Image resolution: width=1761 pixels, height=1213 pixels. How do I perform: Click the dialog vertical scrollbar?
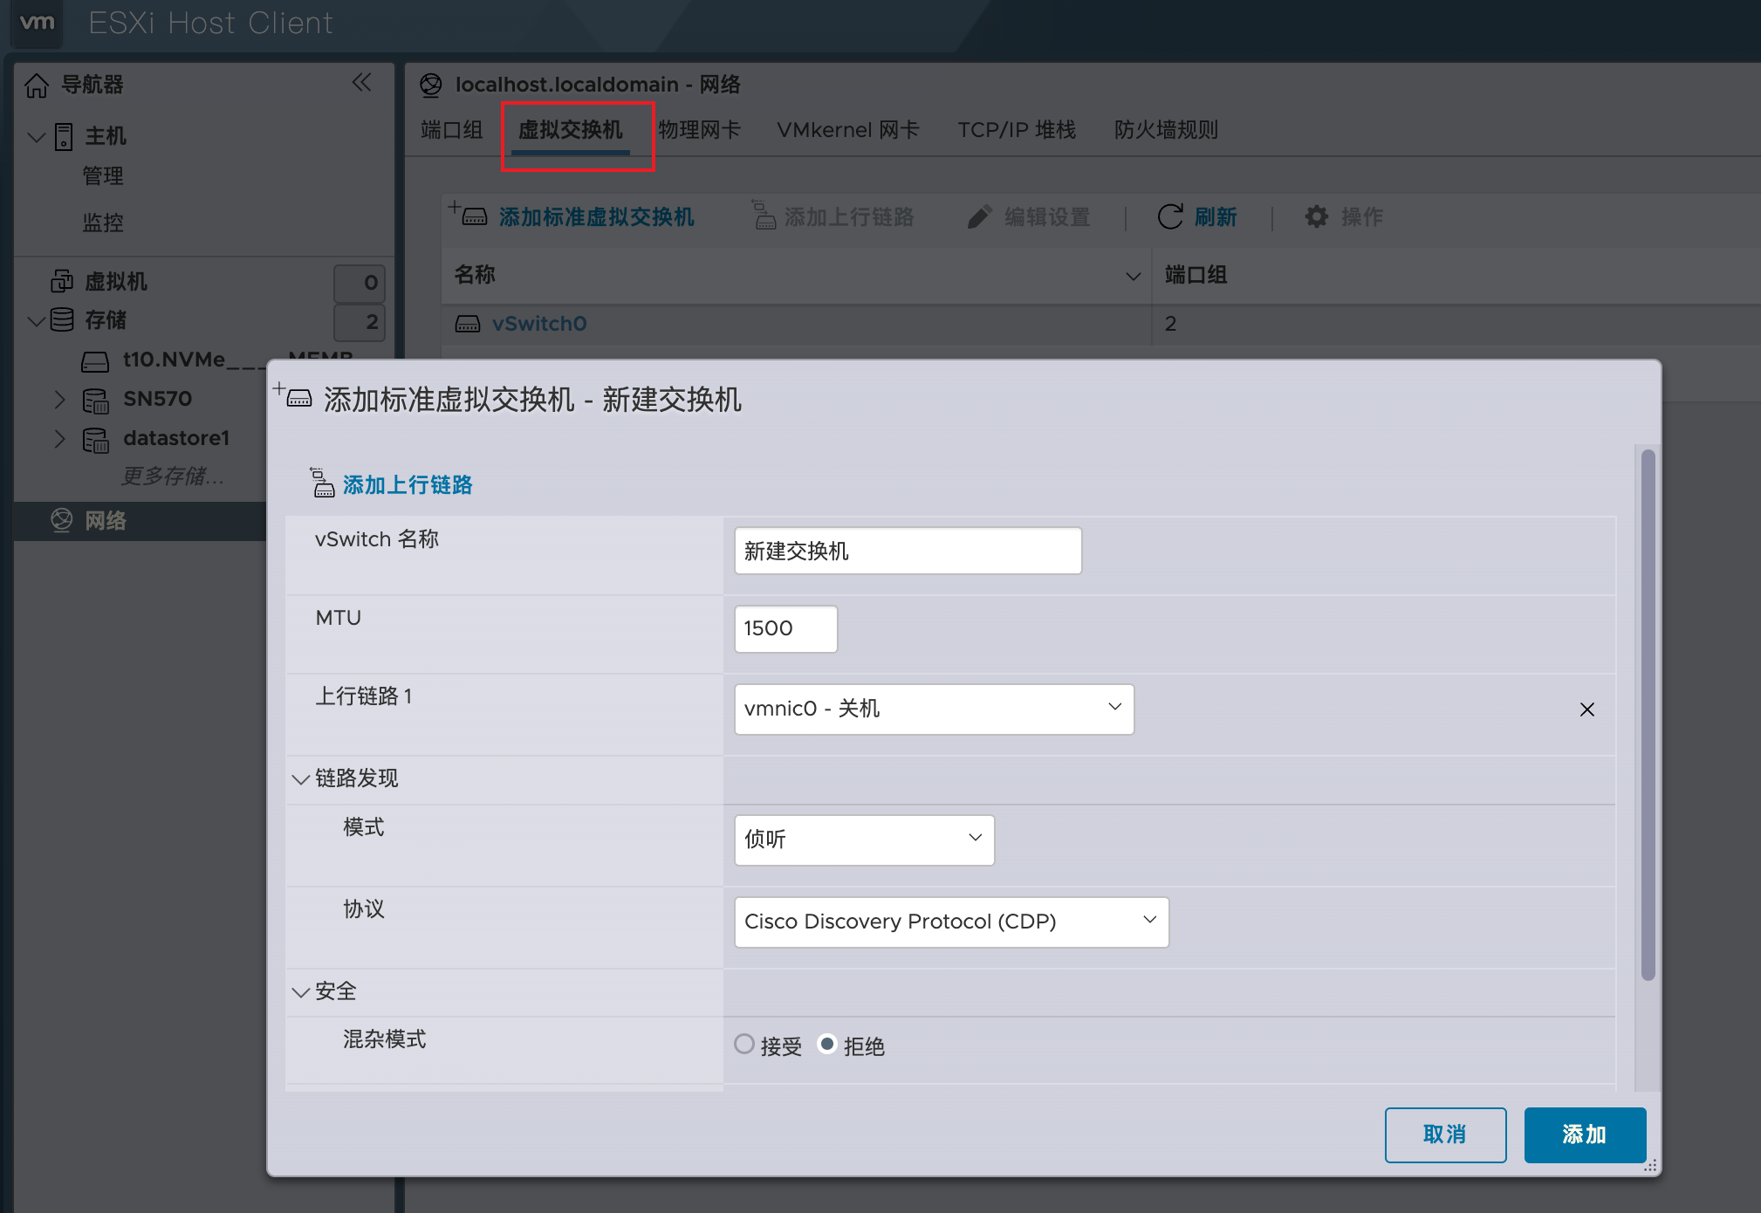[x=1648, y=714]
